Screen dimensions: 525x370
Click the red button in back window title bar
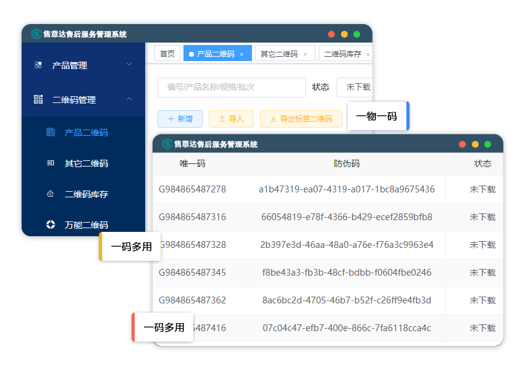point(332,34)
